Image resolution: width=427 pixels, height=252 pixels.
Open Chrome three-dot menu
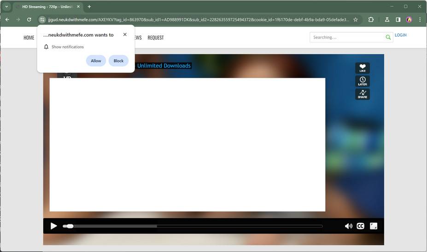420,20
